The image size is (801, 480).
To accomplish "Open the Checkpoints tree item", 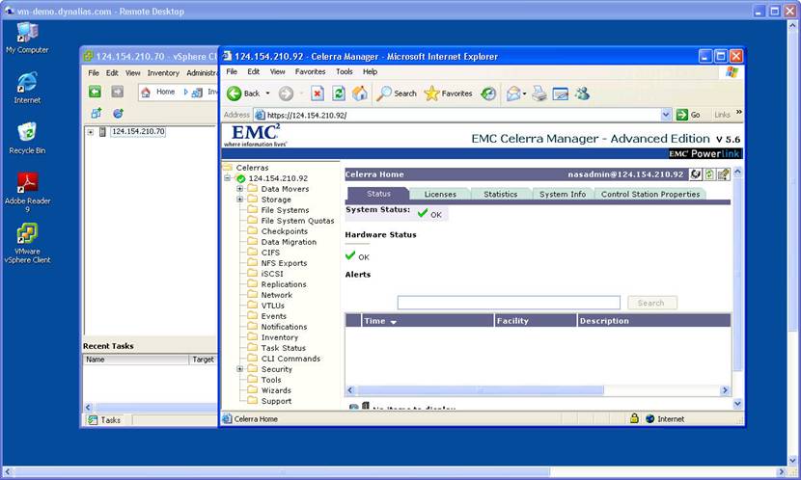I will pos(284,231).
